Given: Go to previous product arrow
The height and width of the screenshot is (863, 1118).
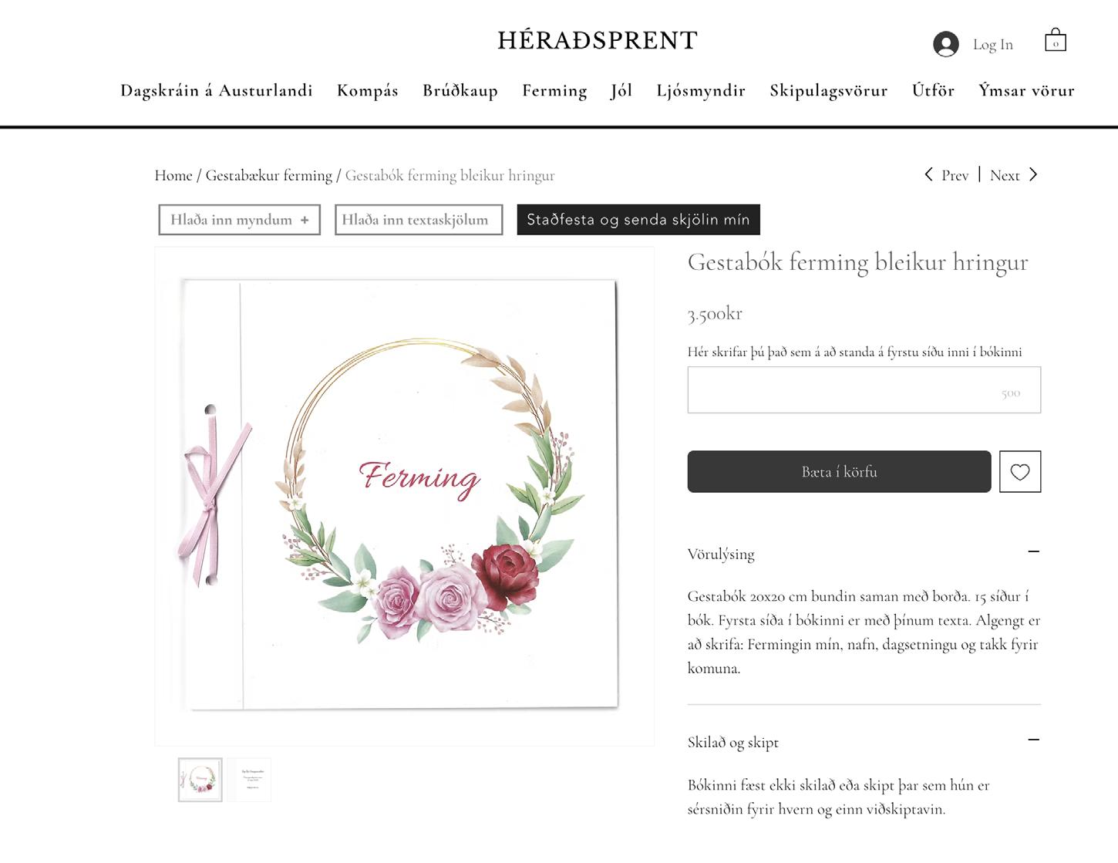Looking at the screenshot, I should tap(928, 174).
